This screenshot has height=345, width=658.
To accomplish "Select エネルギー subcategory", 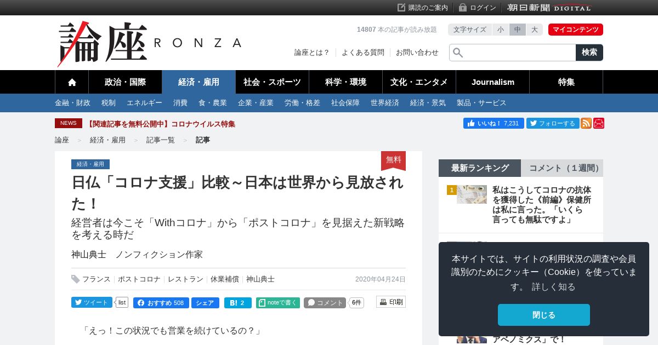I will [x=144, y=103].
